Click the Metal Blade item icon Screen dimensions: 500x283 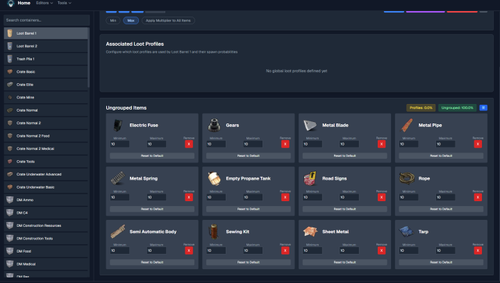point(310,125)
